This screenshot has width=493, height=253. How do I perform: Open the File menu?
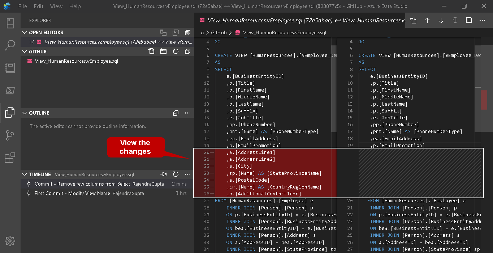click(22, 6)
